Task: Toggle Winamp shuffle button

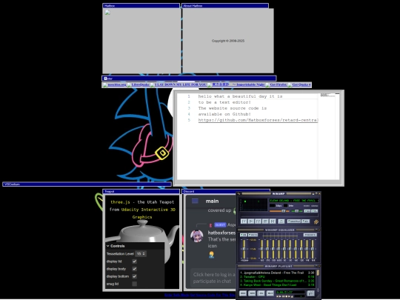Action: point(293,221)
